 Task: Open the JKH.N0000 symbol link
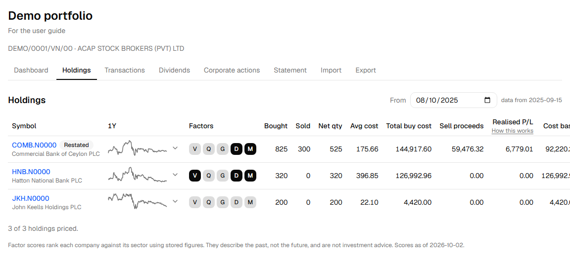click(x=31, y=198)
